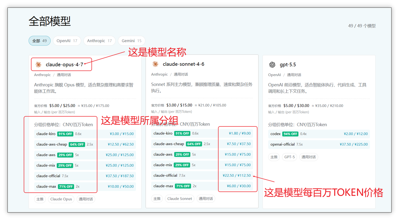Click the claude-sonnet-4-6 Anthropic logo icon
The height and width of the screenshot is (220, 399).
coord(155,64)
